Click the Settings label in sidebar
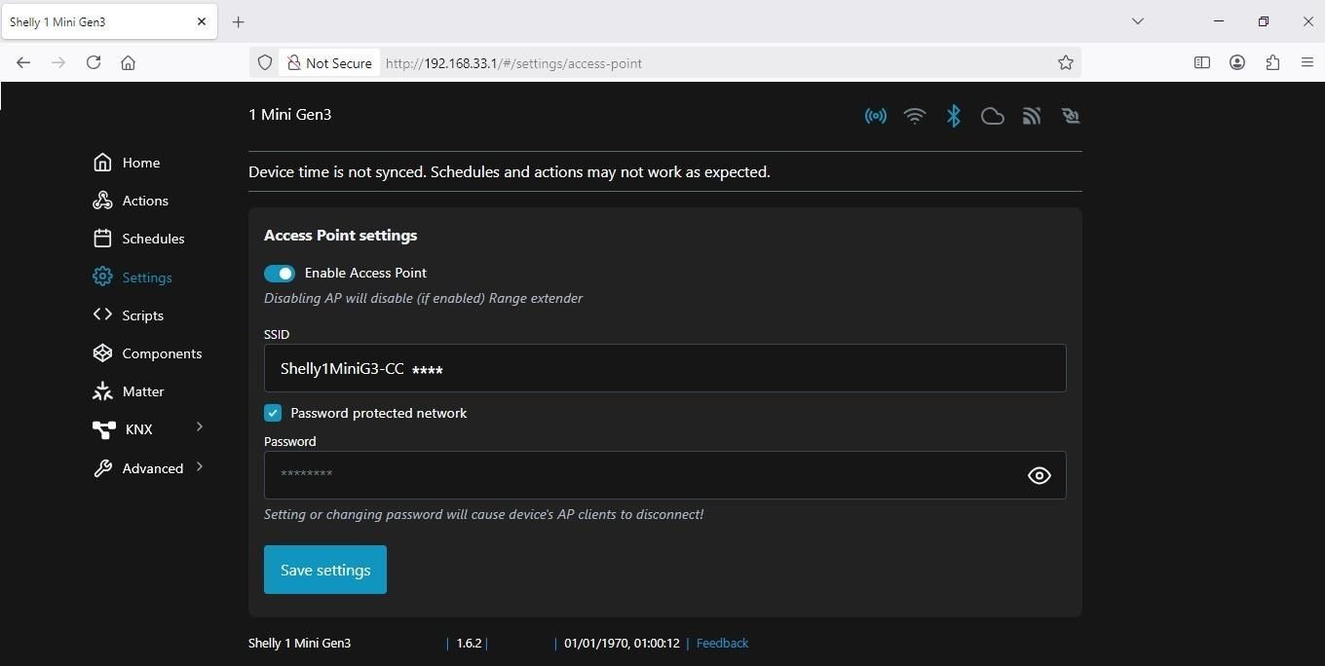Image resolution: width=1325 pixels, height=666 pixels. click(147, 277)
